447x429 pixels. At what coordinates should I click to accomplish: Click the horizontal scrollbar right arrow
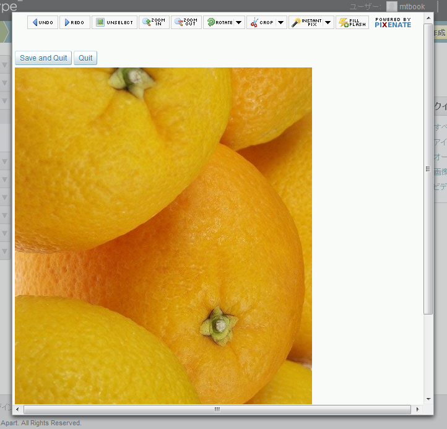coord(418,409)
